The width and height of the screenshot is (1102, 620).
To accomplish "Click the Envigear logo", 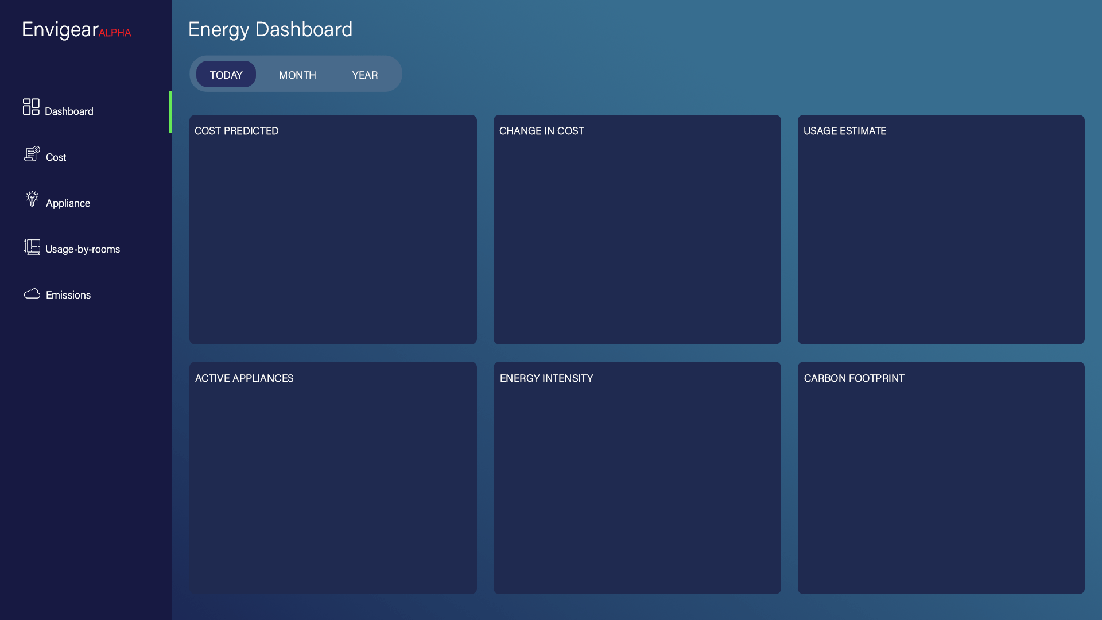I will point(60,29).
